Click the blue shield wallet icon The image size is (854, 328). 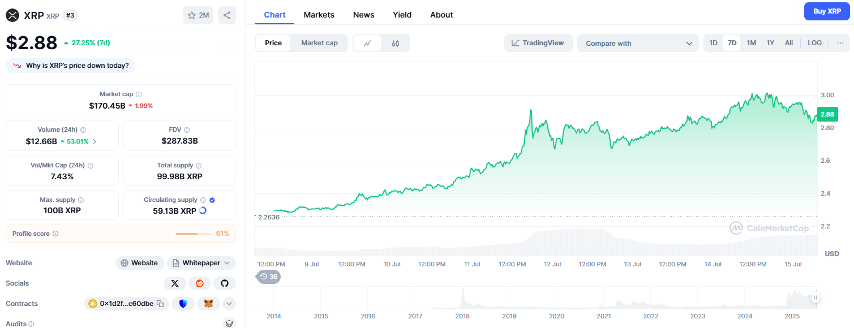tap(183, 304)
